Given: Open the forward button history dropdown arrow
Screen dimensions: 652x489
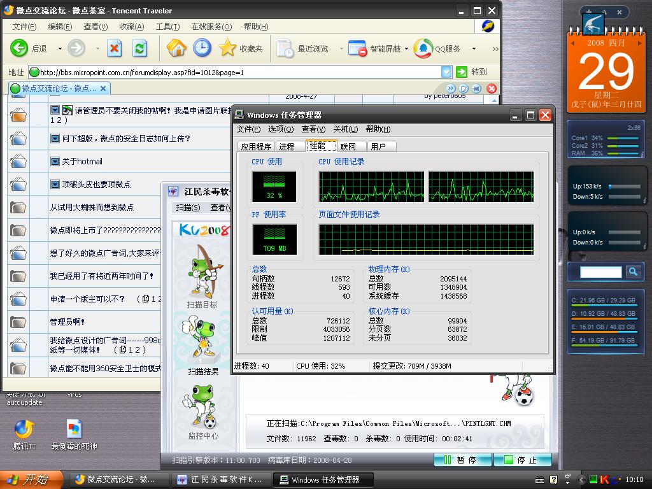Looking at the screenshot, I should pos(97,48).
